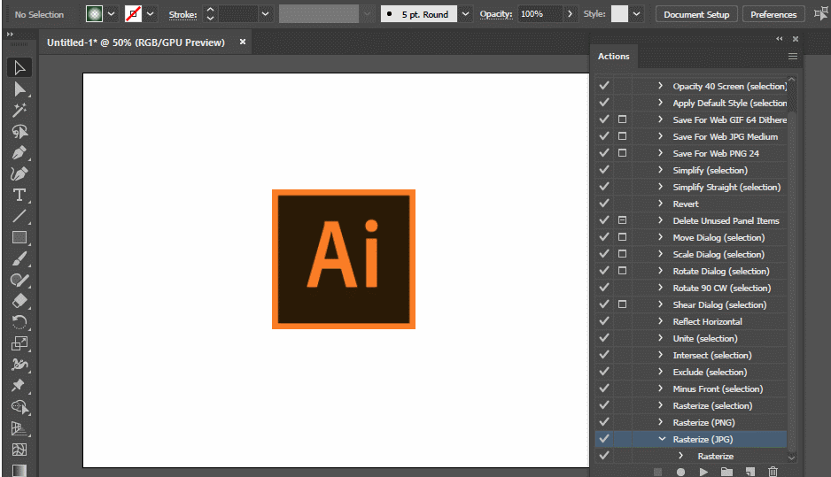
Task: Expand the Unite (selection) action
Action: [x=660, y=338]
